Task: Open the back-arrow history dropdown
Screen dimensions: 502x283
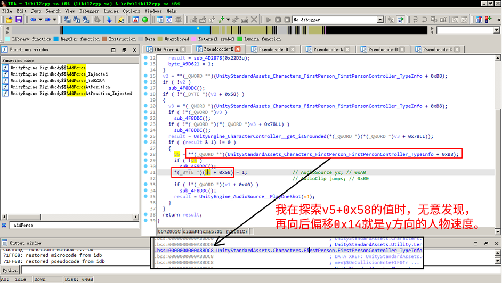Action: (41, 20)
